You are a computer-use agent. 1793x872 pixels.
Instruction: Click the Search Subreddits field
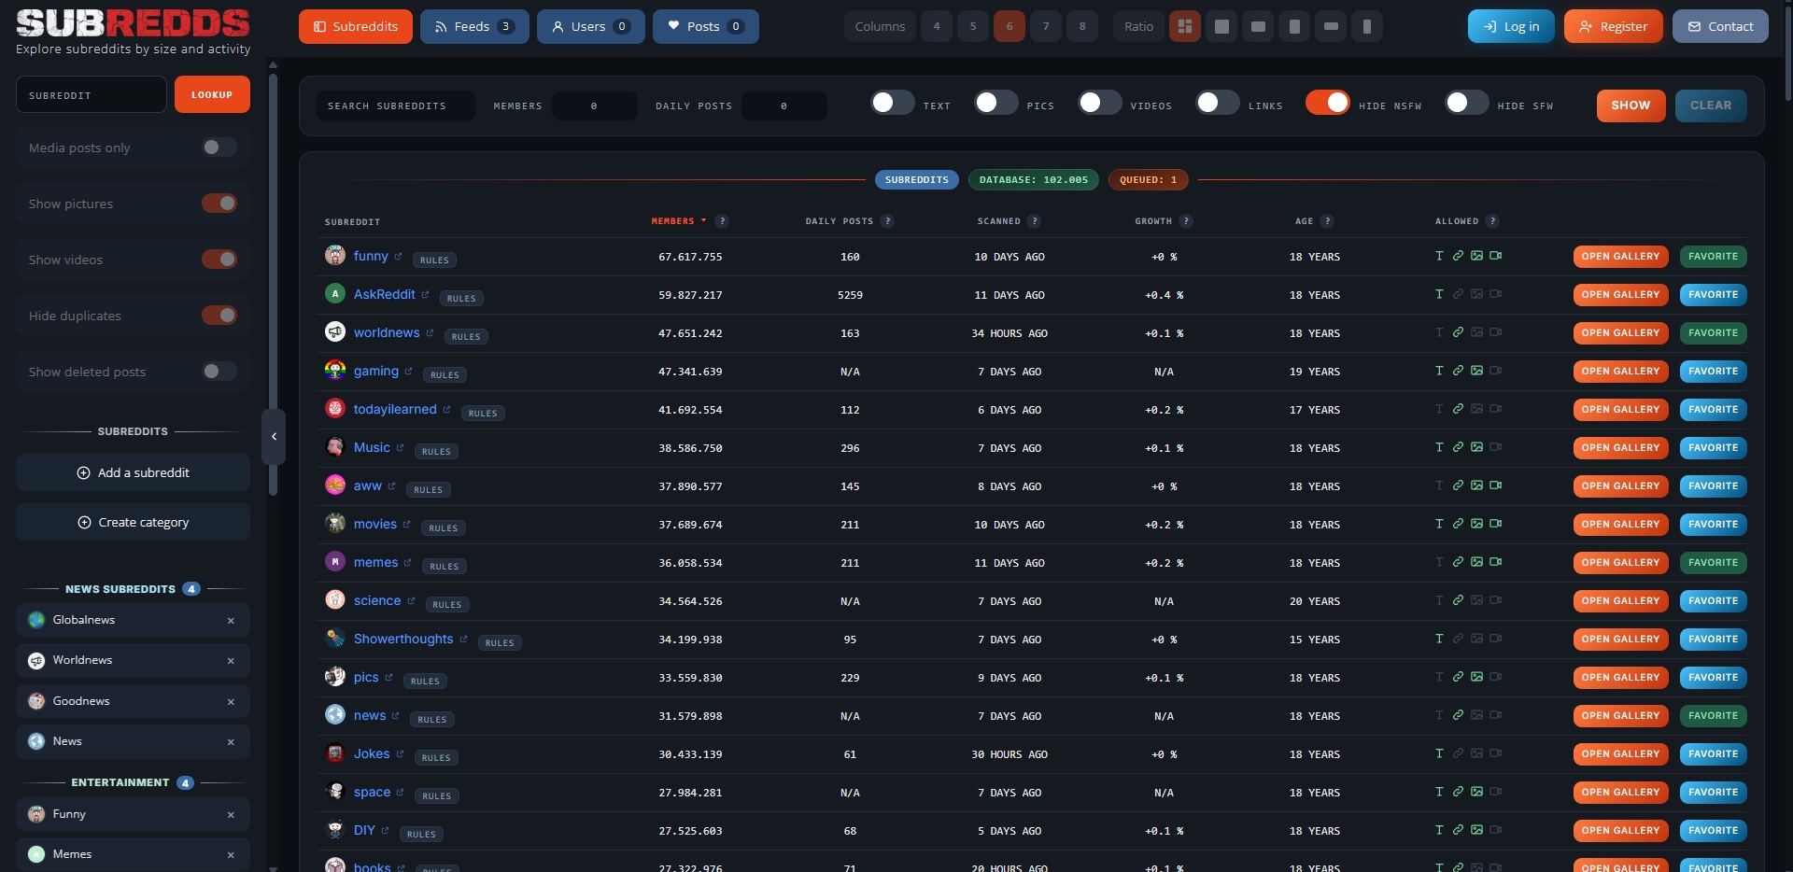(x=396, y=105)
